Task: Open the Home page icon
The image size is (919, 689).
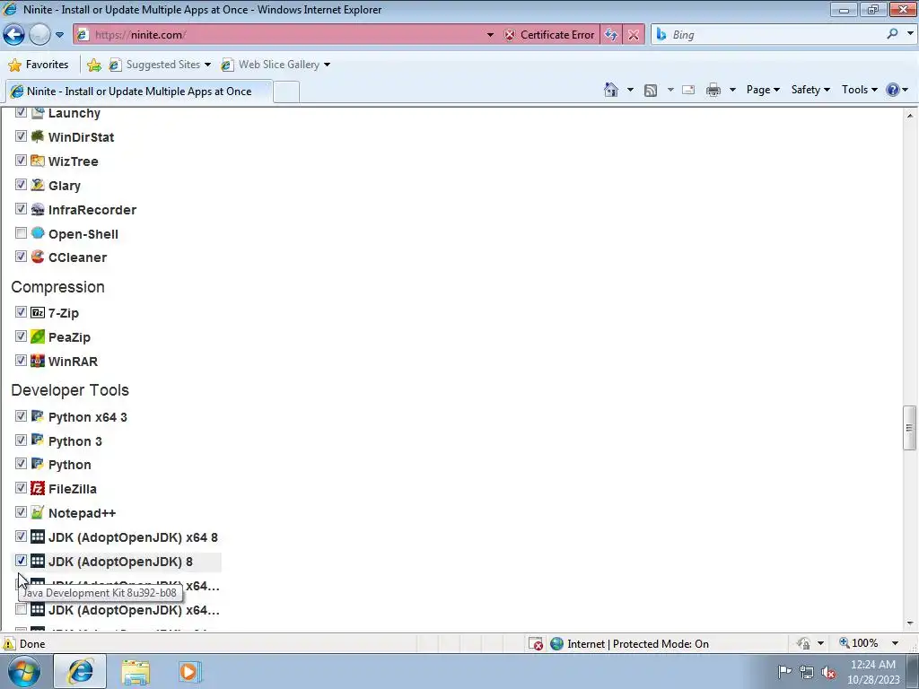Action: coord(611,90)
